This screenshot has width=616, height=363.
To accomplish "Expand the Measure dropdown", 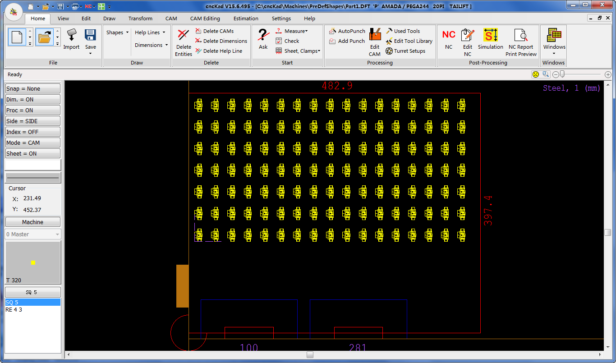I will click(x=292, y=31).
